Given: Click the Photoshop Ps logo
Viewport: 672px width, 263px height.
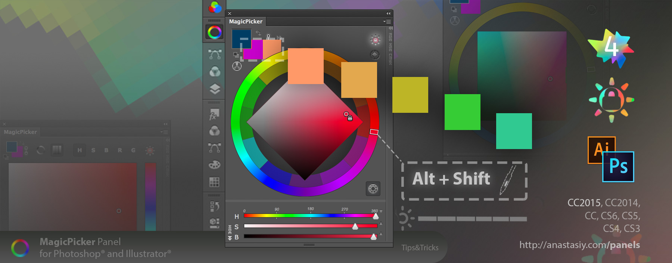Looking at the screenshot, I should point(618,167).
